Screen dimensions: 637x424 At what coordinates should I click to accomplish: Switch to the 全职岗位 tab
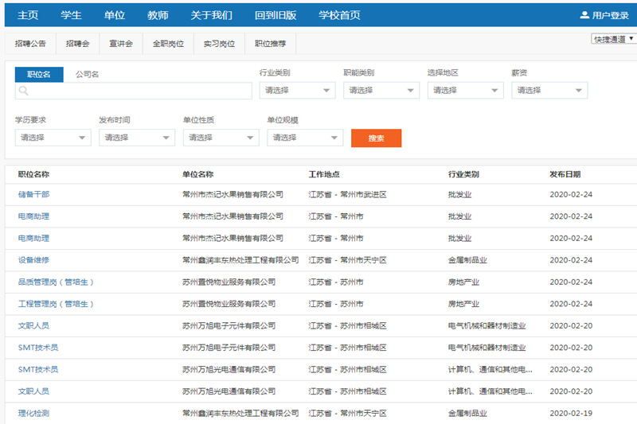(x=168, y=44)
